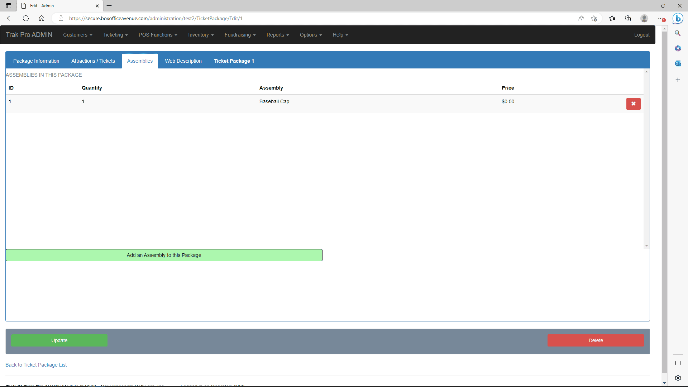Click page scrollbar down arrow

(x=664, y=383)
